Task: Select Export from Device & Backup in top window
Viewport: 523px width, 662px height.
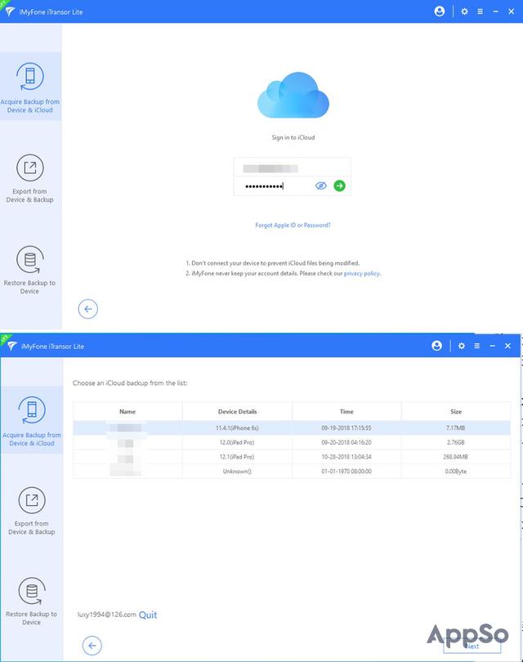Action: pyautogui.click(x=30, y=178)
